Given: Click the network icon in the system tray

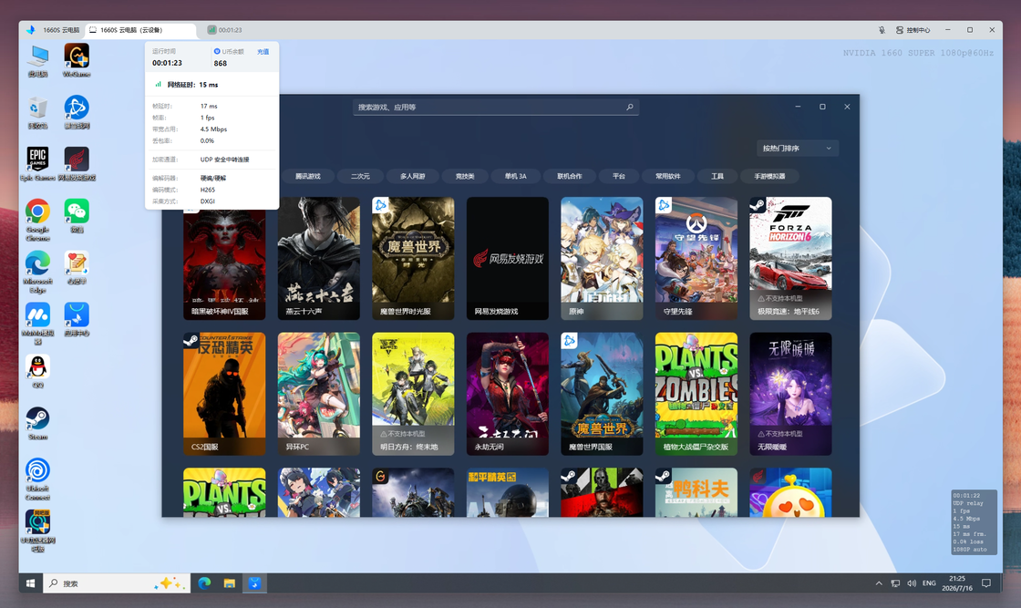Looking at the screenshot, I should tap(895, 583).
